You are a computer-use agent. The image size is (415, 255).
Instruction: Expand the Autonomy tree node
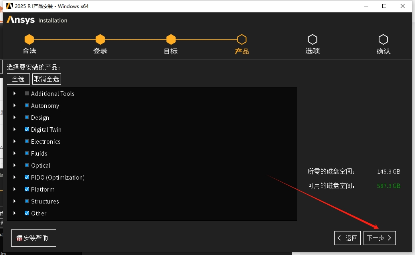[14, 105]
